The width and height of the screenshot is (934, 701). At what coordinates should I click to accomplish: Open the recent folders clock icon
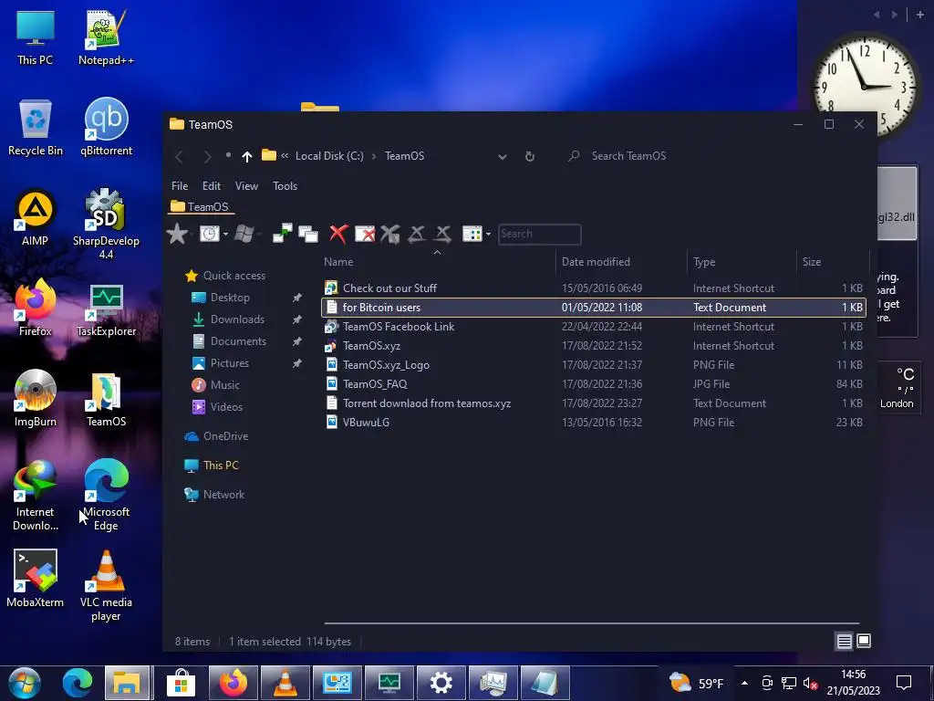[209, 234]
